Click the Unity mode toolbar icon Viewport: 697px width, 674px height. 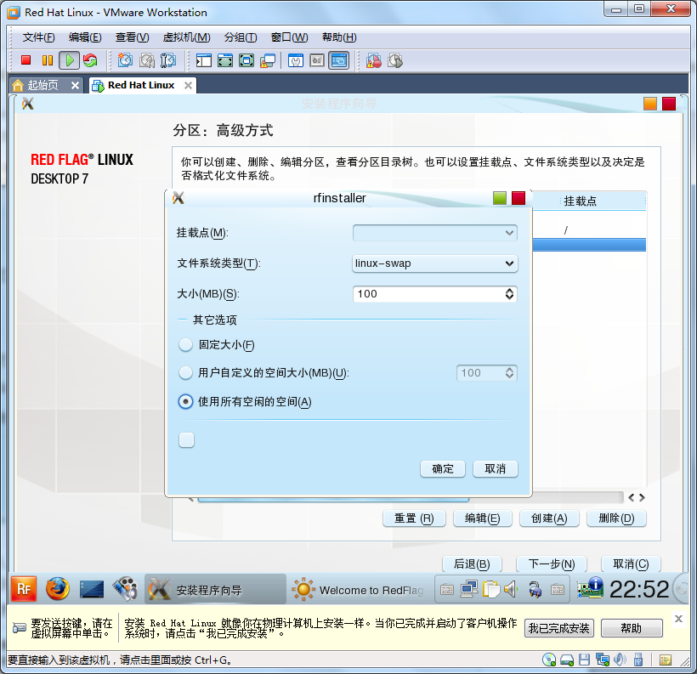coord(268,60)
